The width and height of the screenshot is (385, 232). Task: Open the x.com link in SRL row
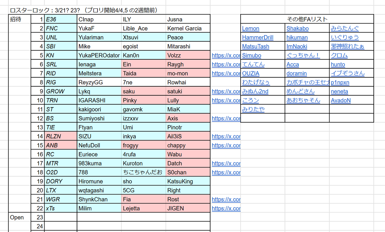pyautogui.click(x=226, y=64)
